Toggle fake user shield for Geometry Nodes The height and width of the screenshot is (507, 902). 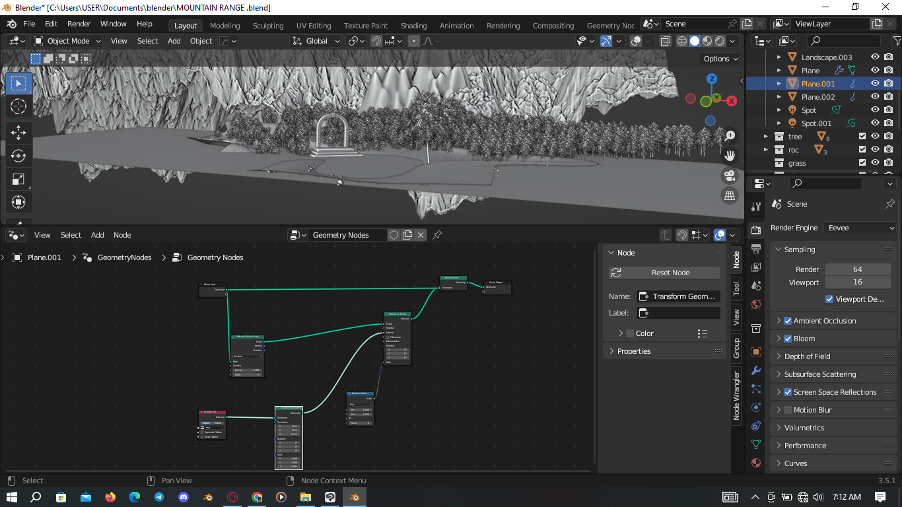394,235
